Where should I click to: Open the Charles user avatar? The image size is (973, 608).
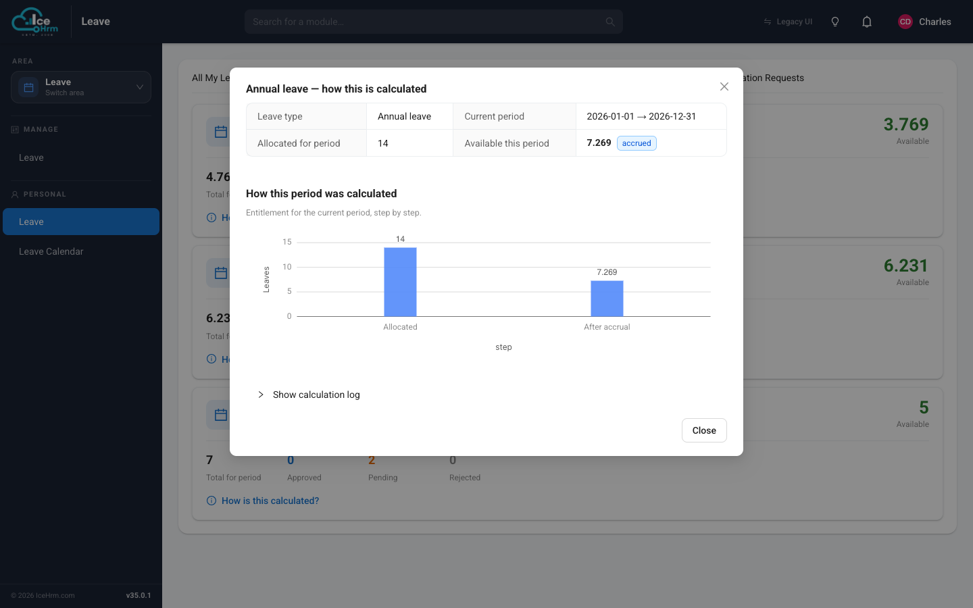(x=905, y=22)
